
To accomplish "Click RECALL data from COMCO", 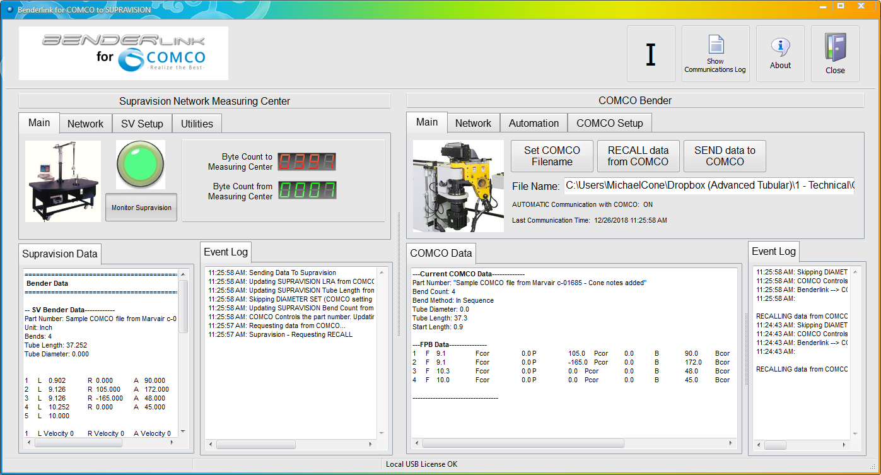I will click(x=638, y=156).
